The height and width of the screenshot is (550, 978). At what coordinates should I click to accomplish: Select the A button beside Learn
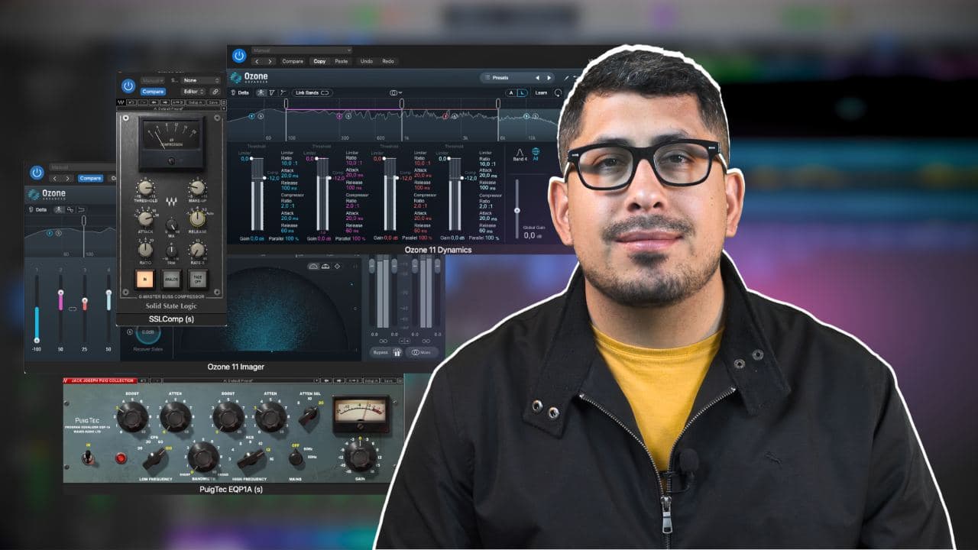(x=512, y=92)
